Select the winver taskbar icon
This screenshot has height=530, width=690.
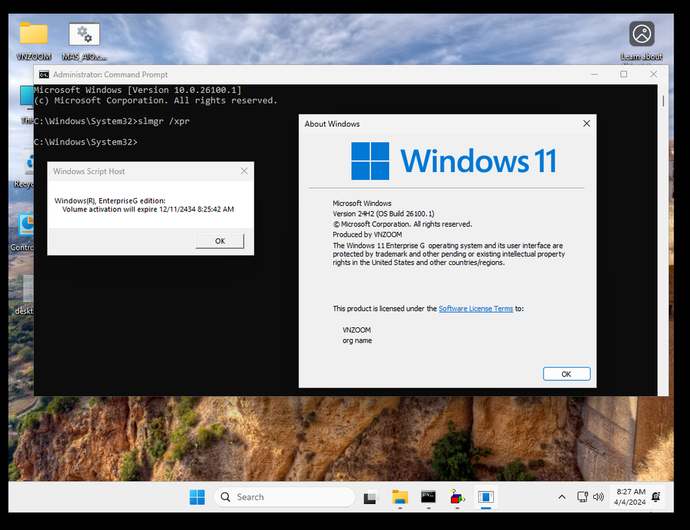click(x=486, y=497)
